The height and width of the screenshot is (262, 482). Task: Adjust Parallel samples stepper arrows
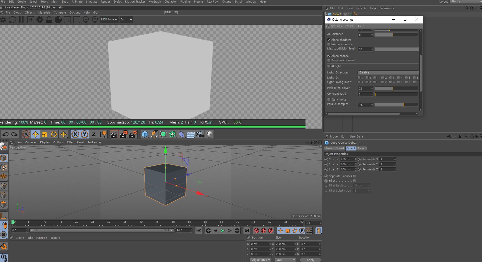coord(372,105)
